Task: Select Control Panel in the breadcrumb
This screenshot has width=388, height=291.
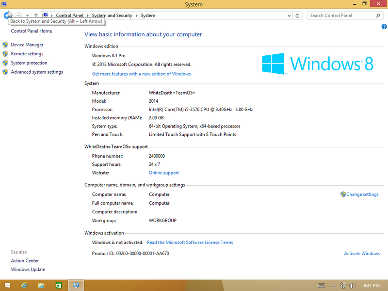Action: [x=69, y=16]
